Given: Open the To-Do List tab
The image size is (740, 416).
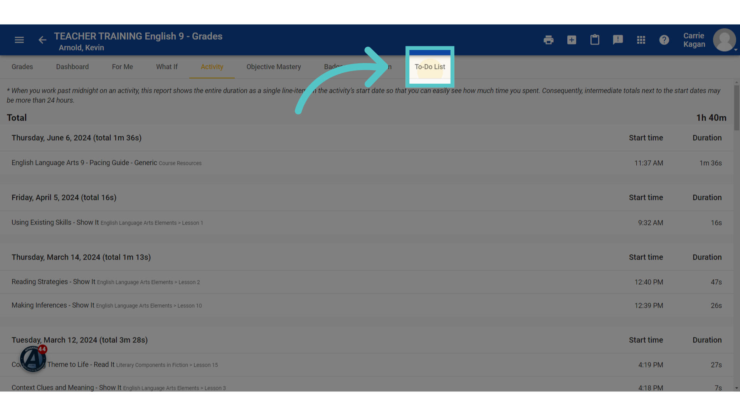Looking at the screenshot, I should tap(430, 67).
